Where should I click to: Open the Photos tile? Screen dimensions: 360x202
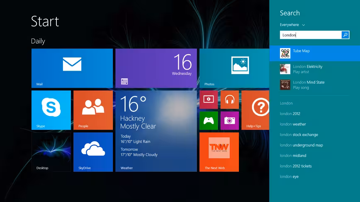234,68
